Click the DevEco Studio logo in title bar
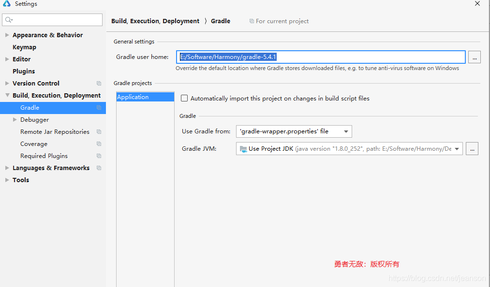The image size is (490, 287). point(7,3)
